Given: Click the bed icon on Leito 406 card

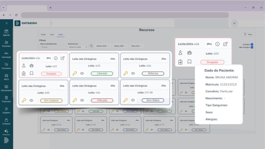Looking at the screenshot, I should click(x=164, y=59).
